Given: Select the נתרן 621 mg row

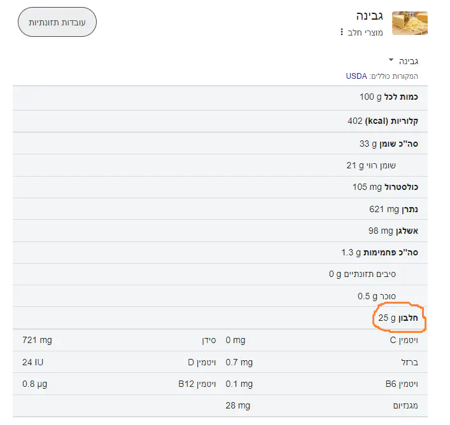Looking at the screenshot, I should [393, 209].
